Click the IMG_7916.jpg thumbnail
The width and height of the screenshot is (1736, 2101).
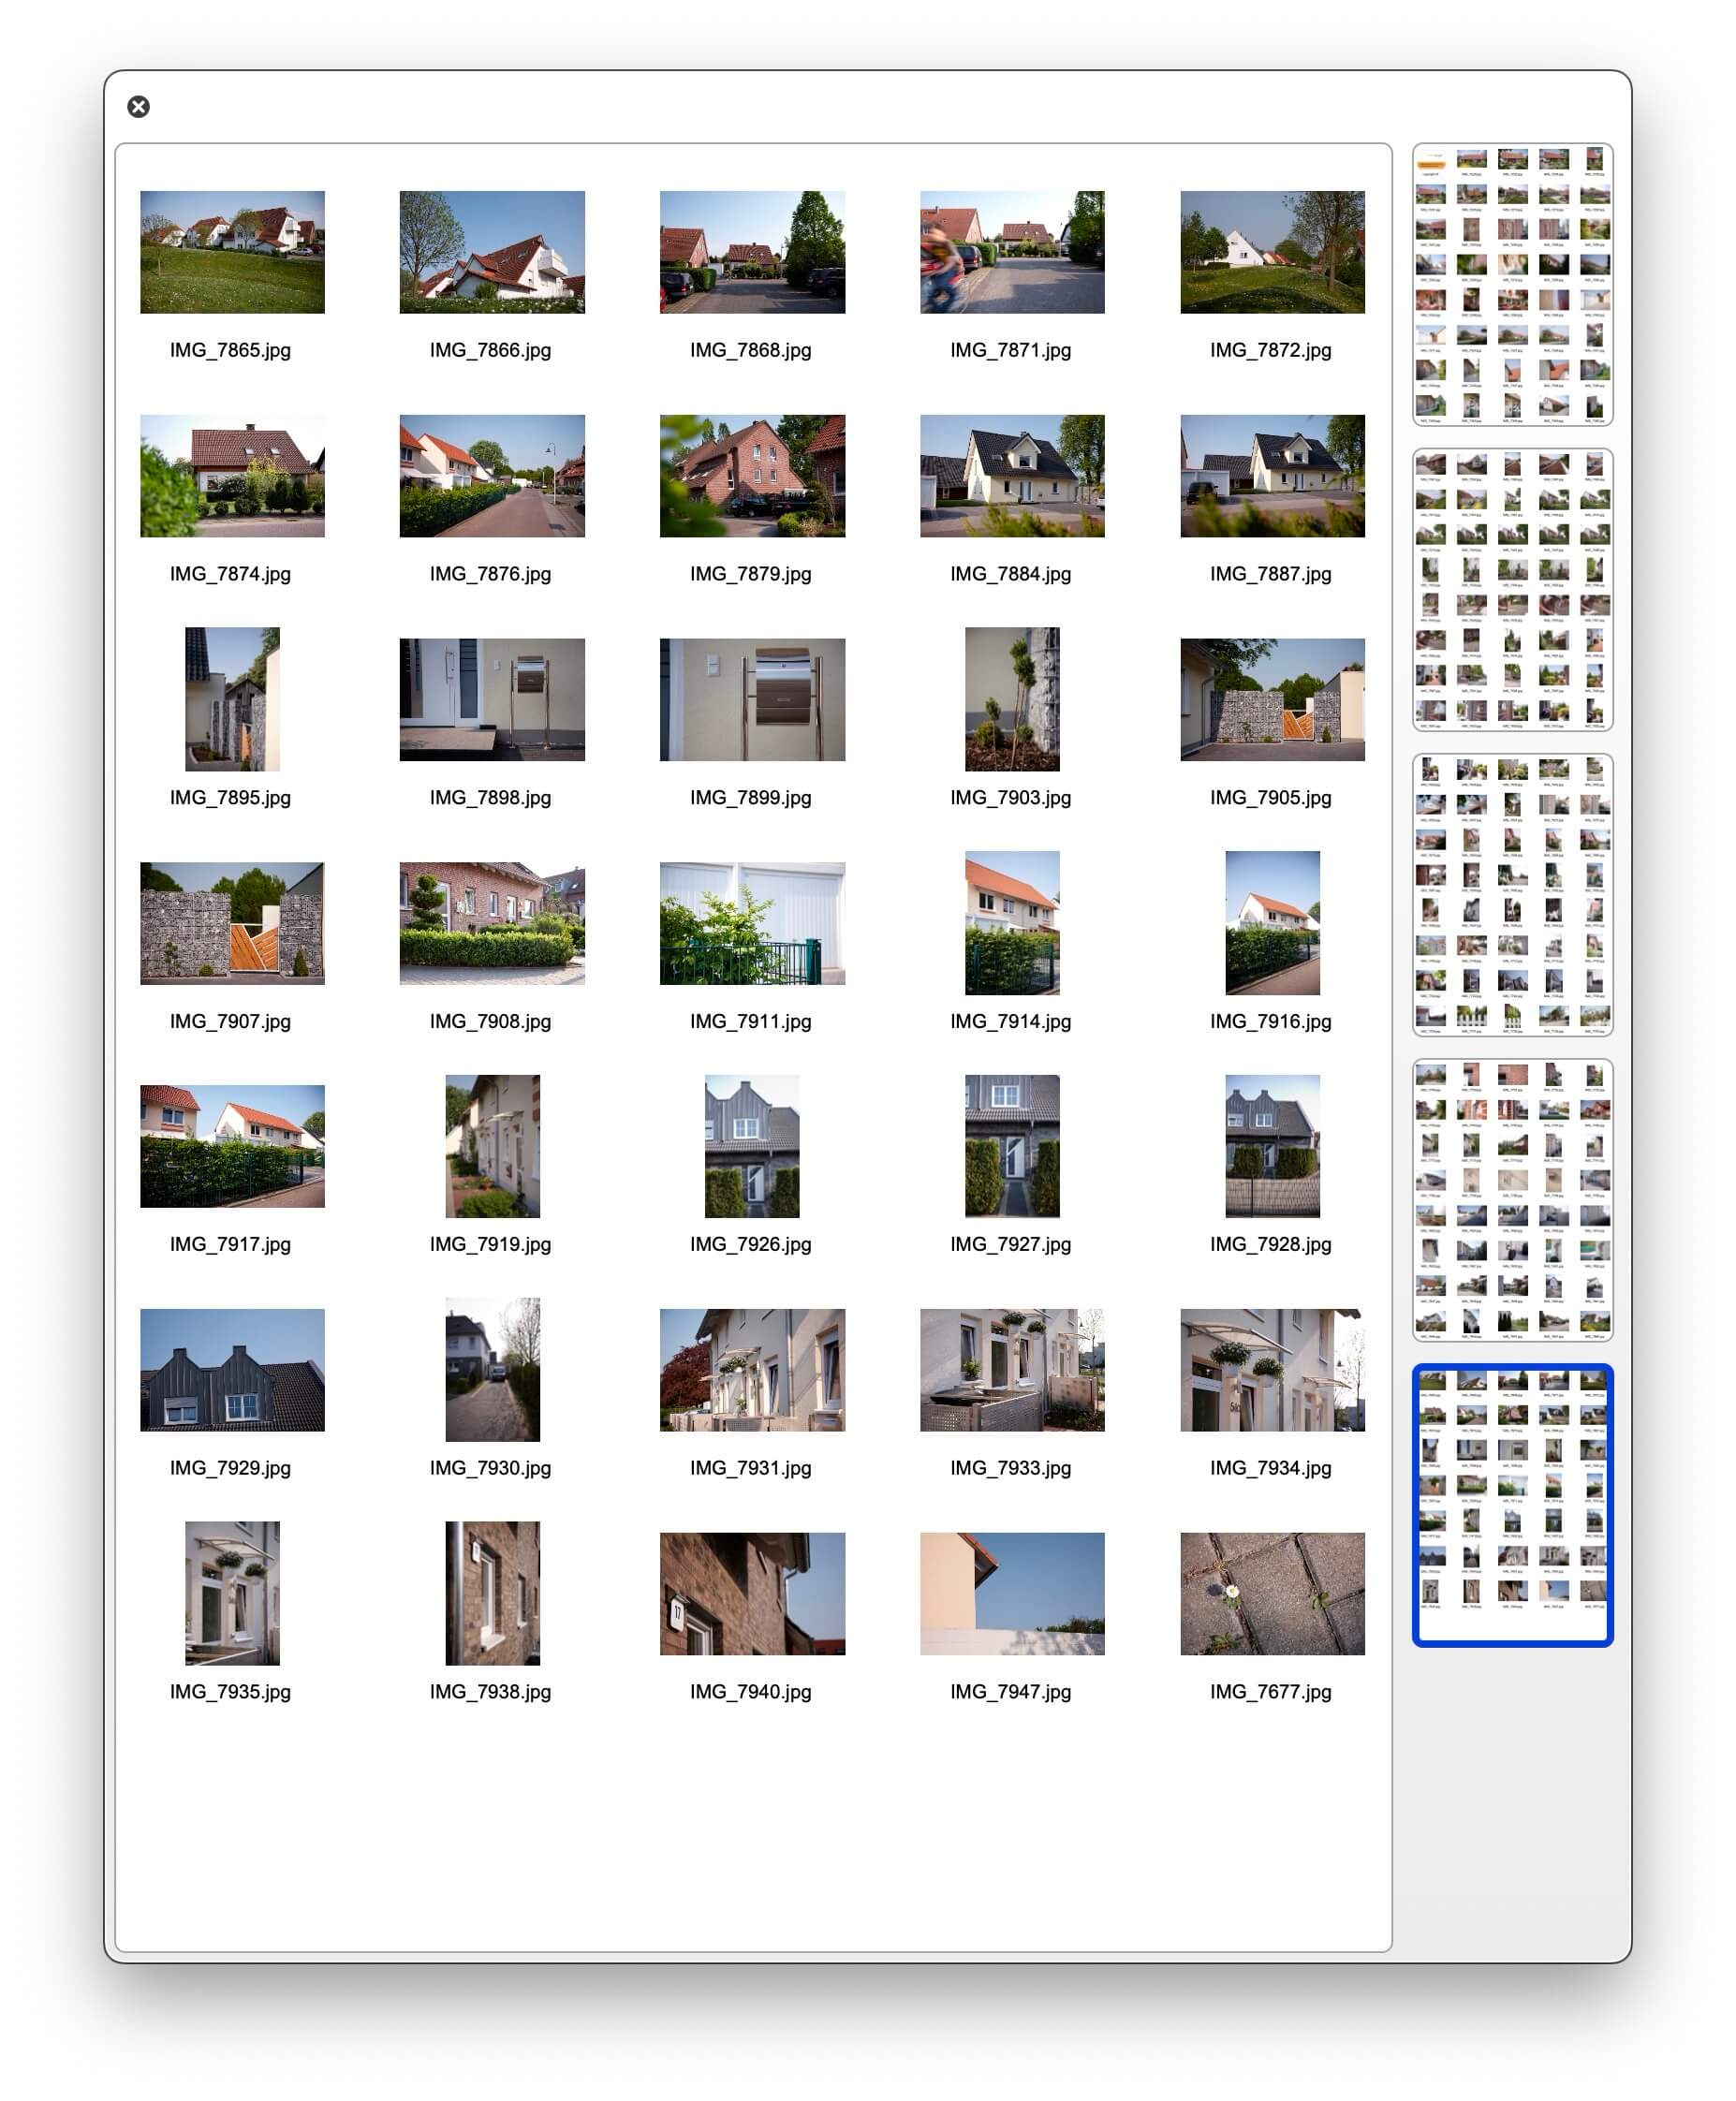[1272, 923]
